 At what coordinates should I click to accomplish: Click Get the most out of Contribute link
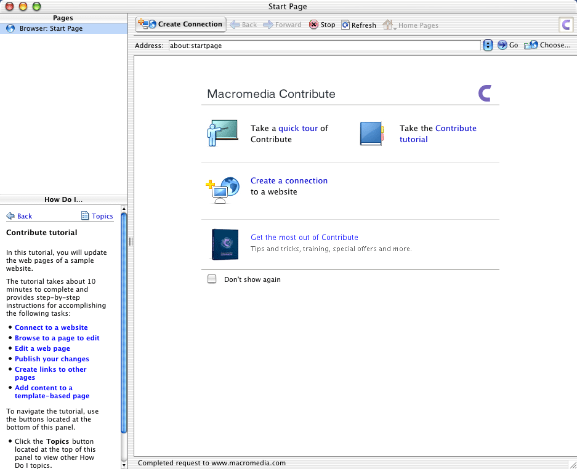(x=304, y=237)
